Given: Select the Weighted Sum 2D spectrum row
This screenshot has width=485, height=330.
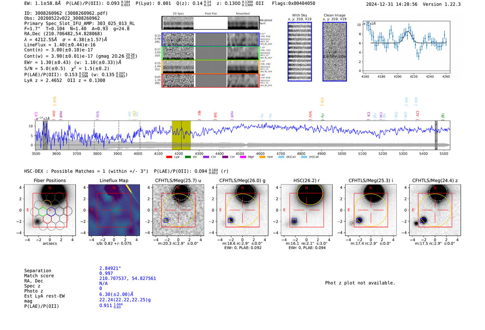Looking at the screenshot, I should click(211, 23).
